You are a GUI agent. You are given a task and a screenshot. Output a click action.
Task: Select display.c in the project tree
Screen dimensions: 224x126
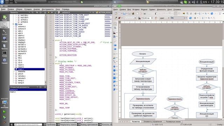coord(22,40)
